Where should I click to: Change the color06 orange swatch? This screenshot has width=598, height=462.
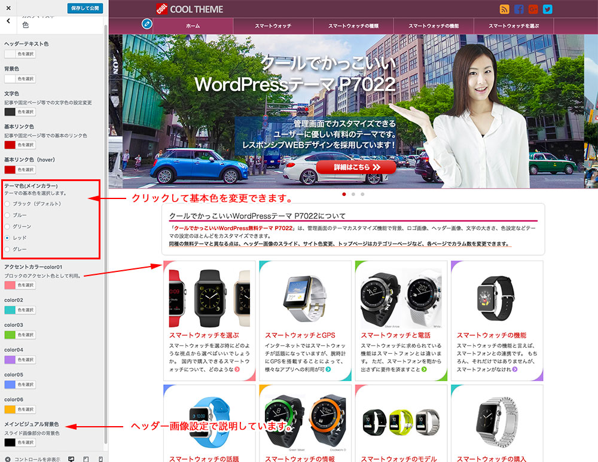(x=10, y=409)
